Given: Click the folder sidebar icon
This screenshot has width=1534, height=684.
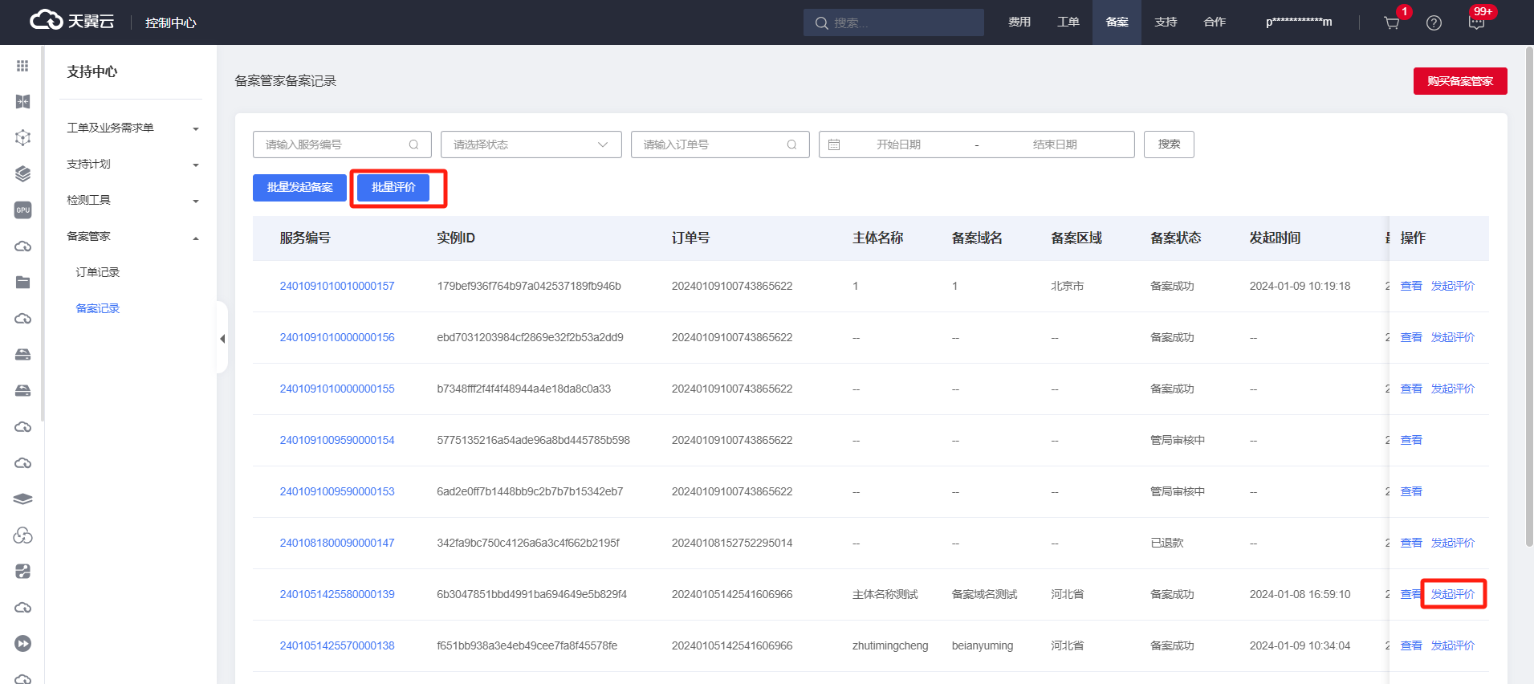Looking at the screenshot, I should (22, 282).
